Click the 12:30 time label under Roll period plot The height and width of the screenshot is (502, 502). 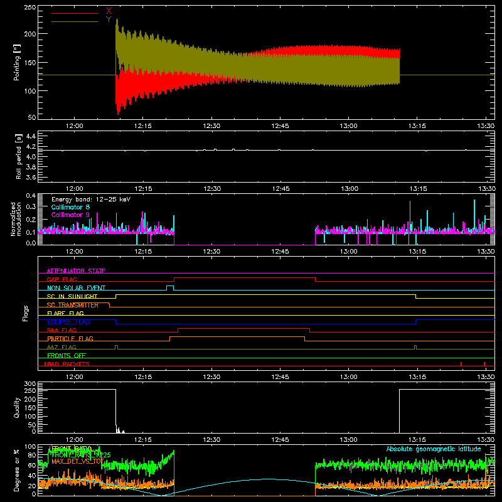pyautogui.click(x=211, y=189)
